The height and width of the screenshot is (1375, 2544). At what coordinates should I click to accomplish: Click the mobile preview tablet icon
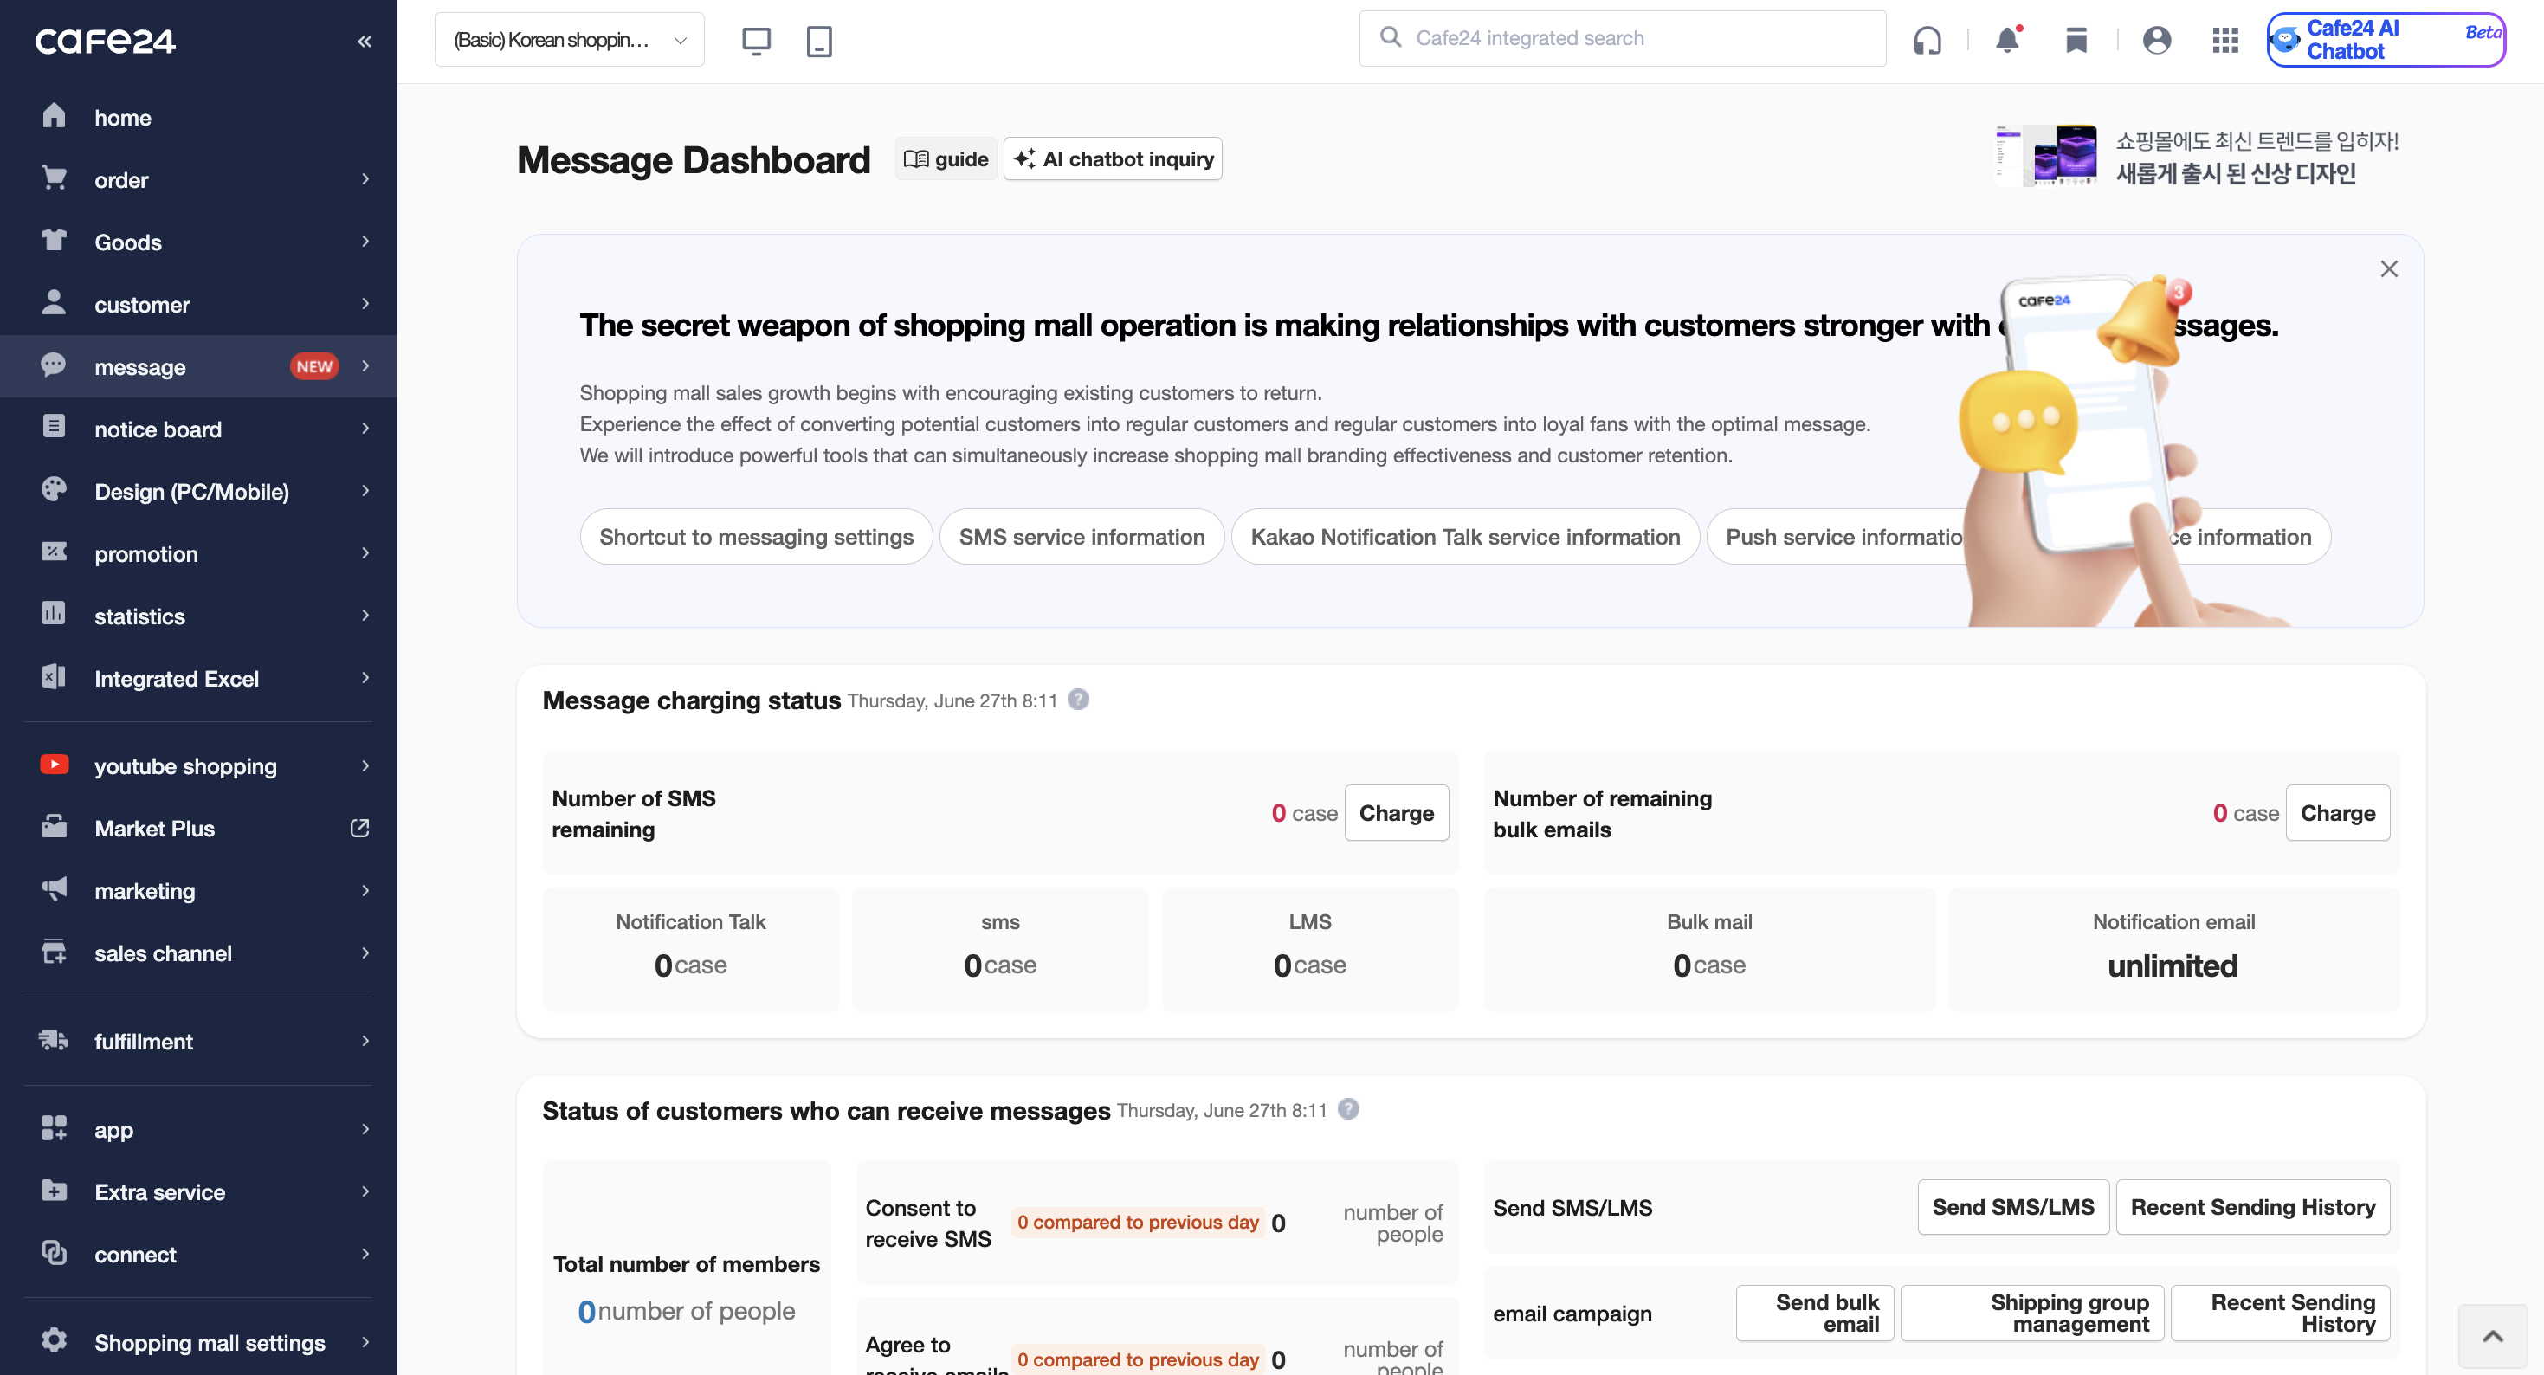click(x=818, y=41)
